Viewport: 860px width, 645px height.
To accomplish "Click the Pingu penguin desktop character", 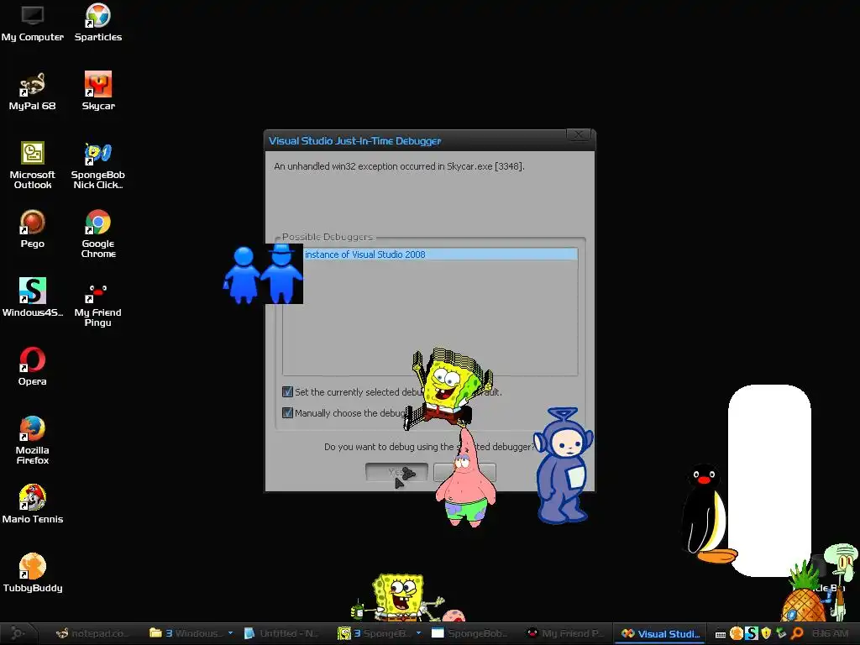I will pos(707,513).
